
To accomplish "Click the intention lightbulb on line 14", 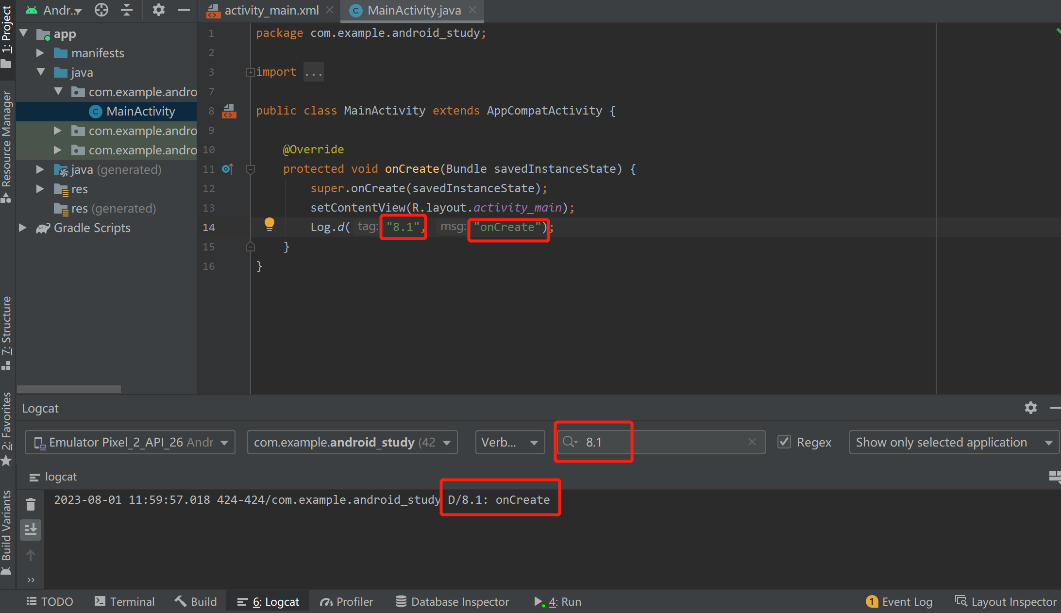I will point(269,224).
